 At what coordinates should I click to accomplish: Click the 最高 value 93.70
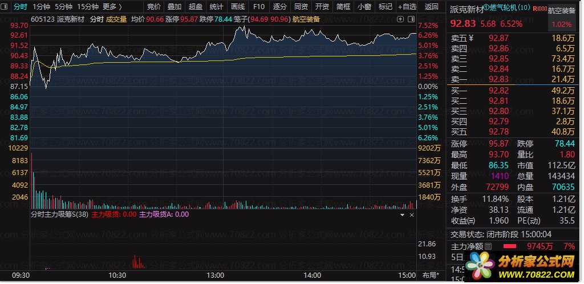coord(498,155)
